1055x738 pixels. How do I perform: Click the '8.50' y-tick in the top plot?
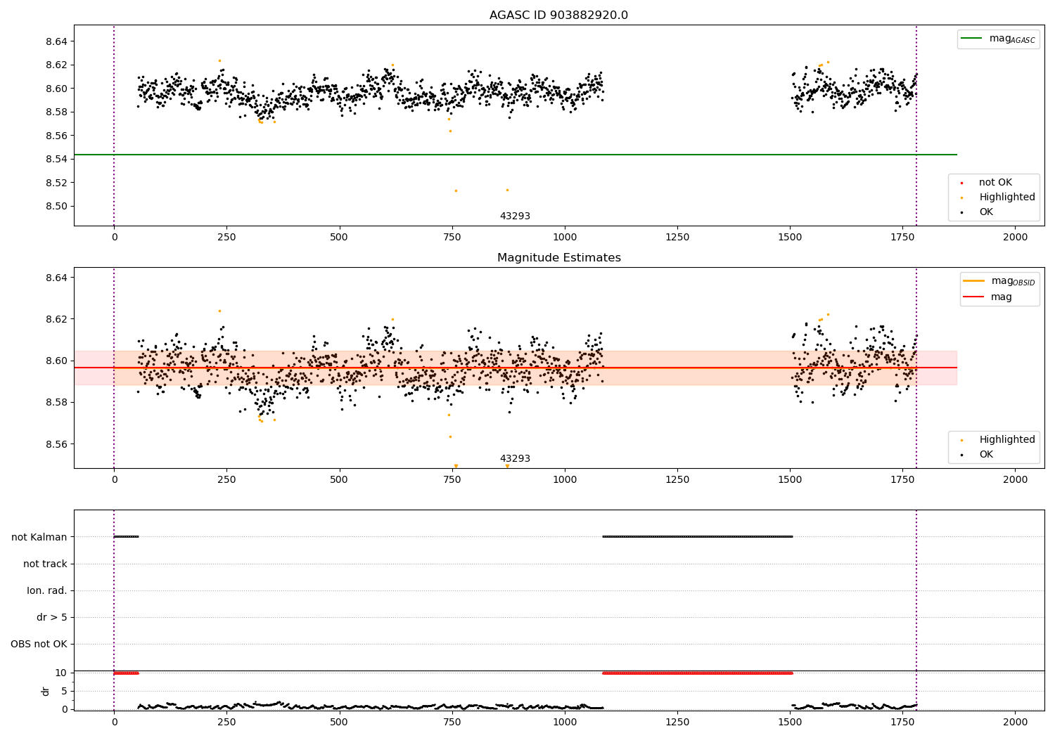pyautogui.click(x=56, y=207)
